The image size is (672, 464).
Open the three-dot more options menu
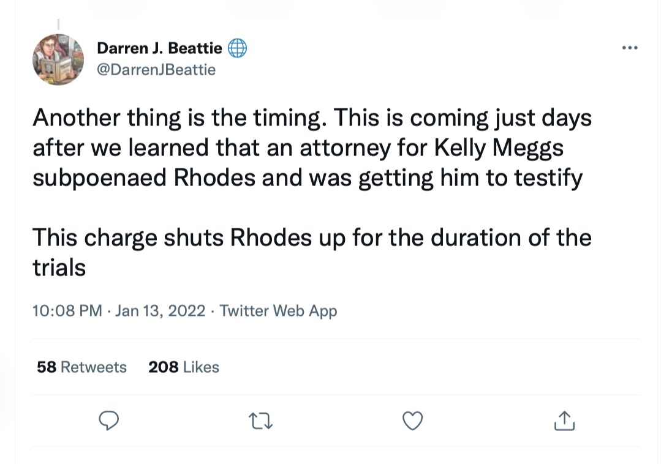(x=629, y=48)
